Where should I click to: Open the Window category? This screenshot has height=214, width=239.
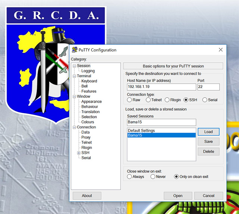[84, 96]
